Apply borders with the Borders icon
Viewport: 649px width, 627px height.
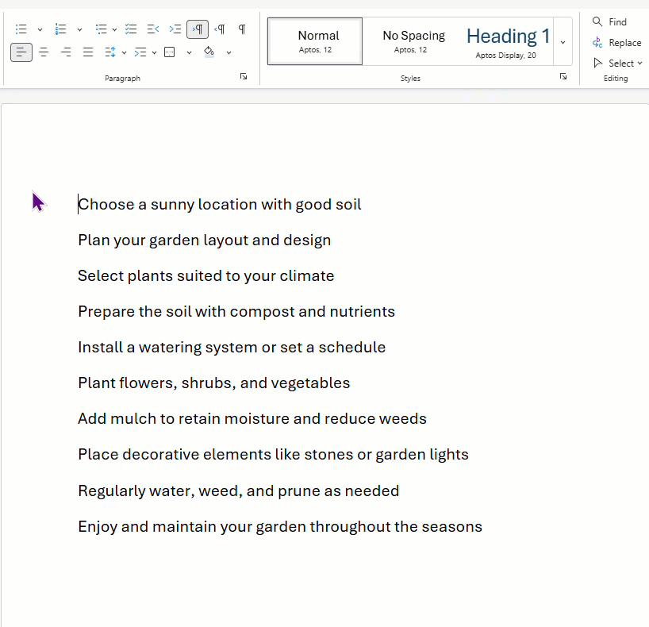(170, 52)
